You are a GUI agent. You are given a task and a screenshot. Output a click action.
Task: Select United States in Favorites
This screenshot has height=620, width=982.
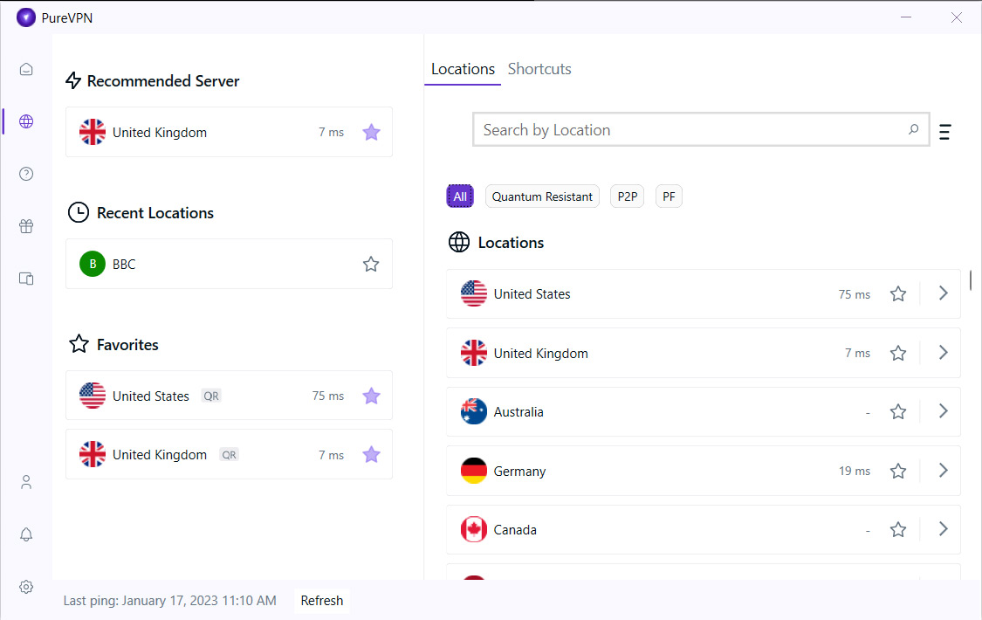click(x=230, y=396)
